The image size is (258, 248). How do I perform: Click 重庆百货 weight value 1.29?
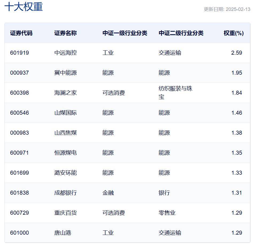[x=237, y=213]
